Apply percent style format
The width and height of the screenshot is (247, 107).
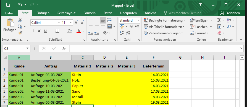(x=131, y=27)
